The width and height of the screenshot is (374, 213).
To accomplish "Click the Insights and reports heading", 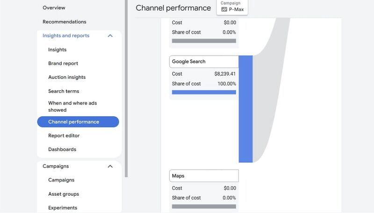I will point(66,35).
